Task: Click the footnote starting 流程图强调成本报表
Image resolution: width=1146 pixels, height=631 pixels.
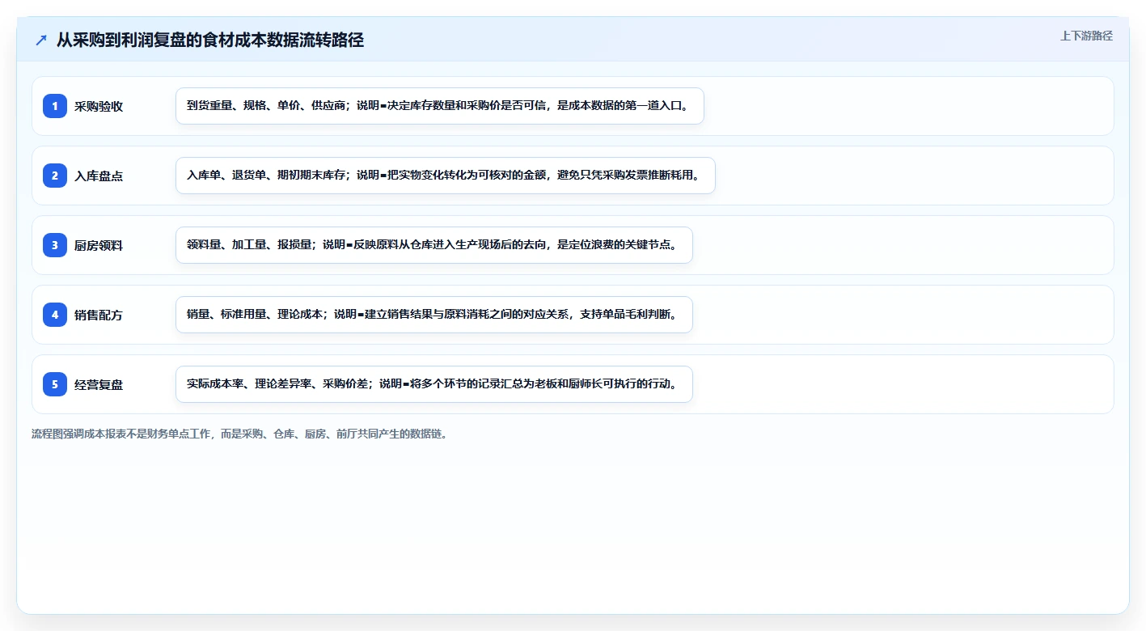Action: tap(239, 434)
